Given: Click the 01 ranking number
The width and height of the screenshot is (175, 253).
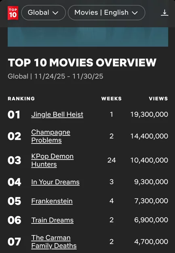Looking at the screenshot, I should click(x=14, y=115).
